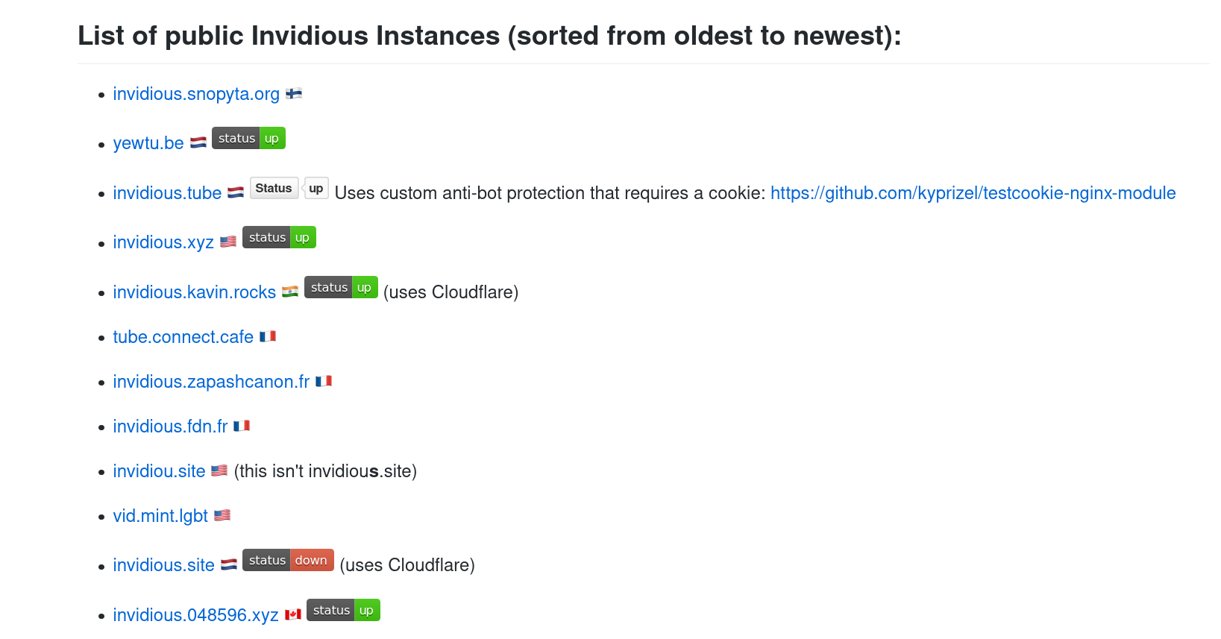The height and width of the screenshot is (639, 1221).
Task: Click the invidiou.site link
Action: [159, 471]
